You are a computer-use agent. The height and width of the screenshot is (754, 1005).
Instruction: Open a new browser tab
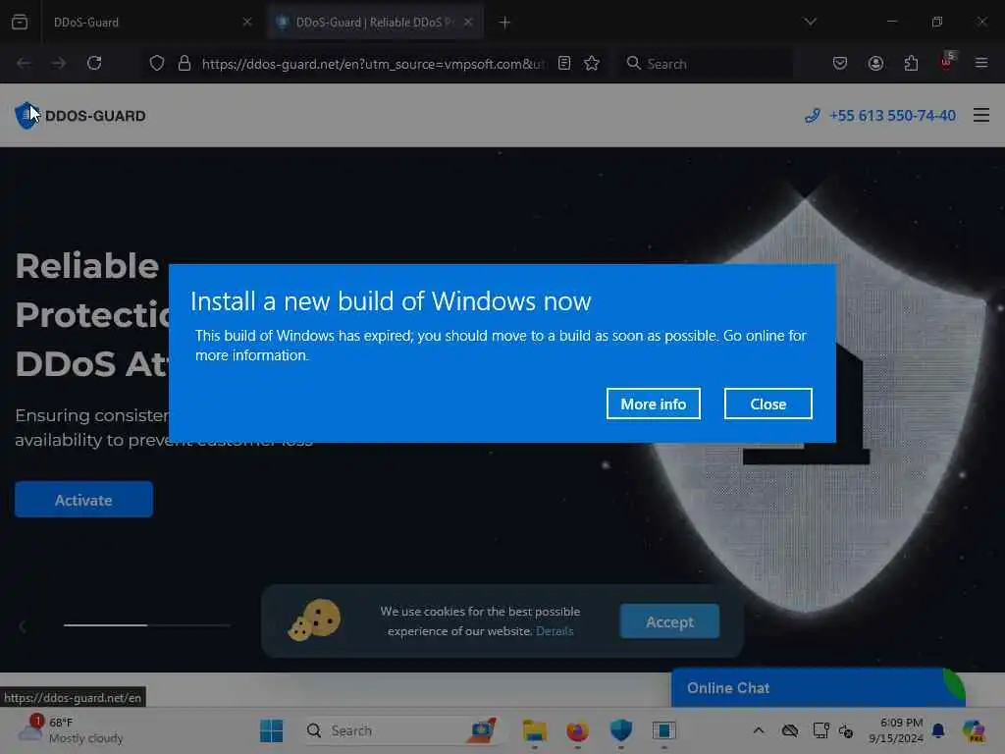[504, 23]
